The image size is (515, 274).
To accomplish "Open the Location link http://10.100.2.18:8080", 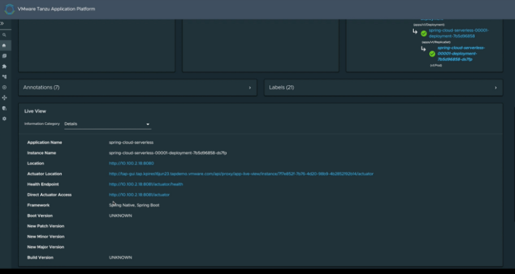I will pos(131,163).
